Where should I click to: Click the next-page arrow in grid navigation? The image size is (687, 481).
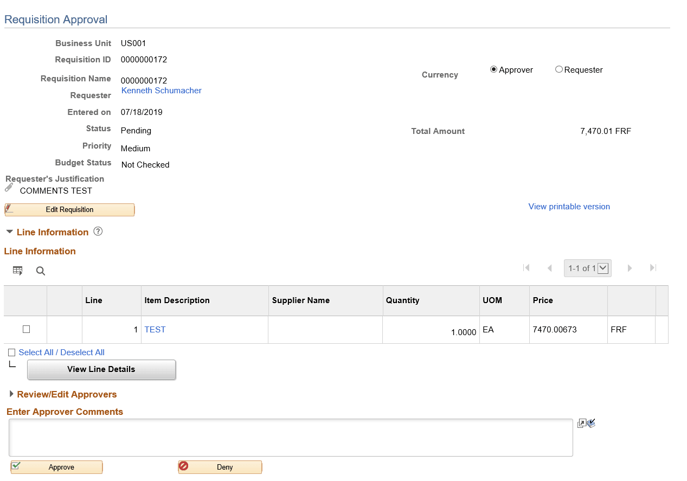pyautogui.click(x=630, y=267)
